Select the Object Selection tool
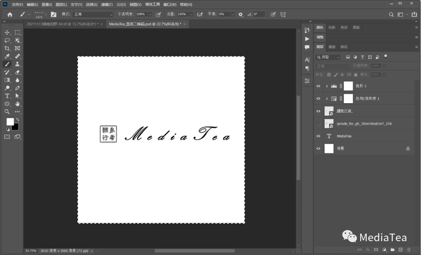Viewport: 421px width, 255px height. tap(18, 40)
